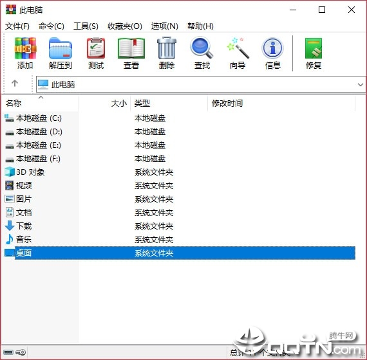This screenshot has width=367, height=360.
Task: Click the View (查看) book icon
Action: click(131, 48)
